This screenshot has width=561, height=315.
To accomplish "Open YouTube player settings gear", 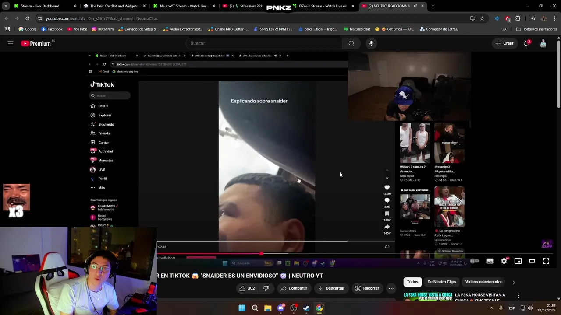I will click(504, 261).
